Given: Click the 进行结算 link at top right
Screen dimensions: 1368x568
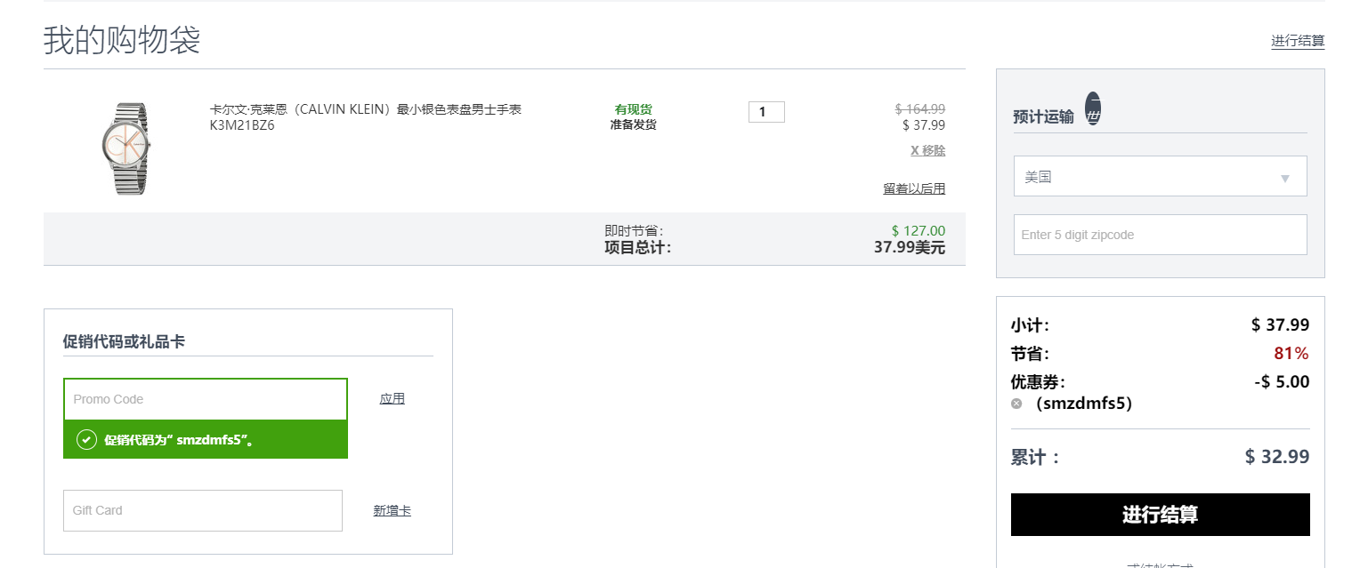Looking at the screenshot, I should 1298,41.
